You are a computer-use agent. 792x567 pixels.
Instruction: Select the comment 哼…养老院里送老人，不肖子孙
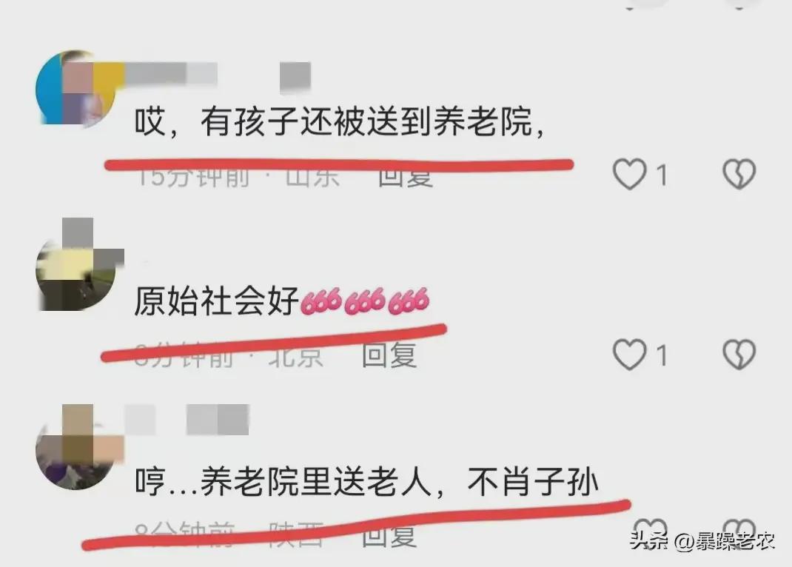366,481
